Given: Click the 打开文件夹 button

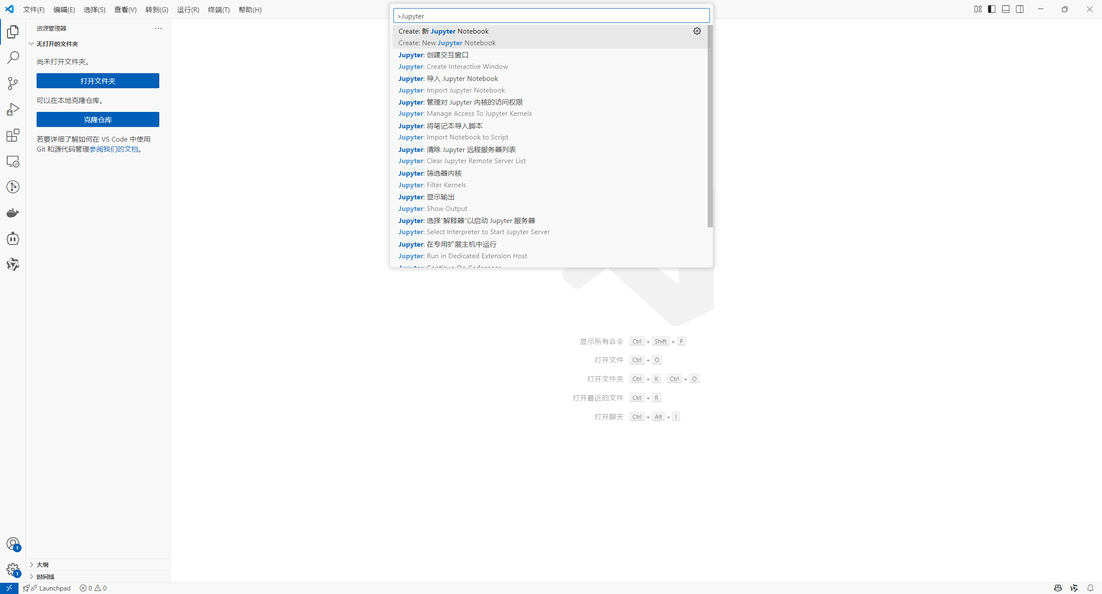Looking at the screenshot, I should pos(98,81).
